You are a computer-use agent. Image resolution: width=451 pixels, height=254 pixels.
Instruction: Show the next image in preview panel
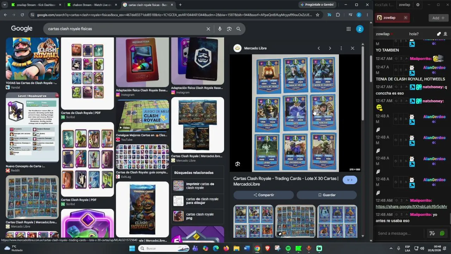coord(330,48)
